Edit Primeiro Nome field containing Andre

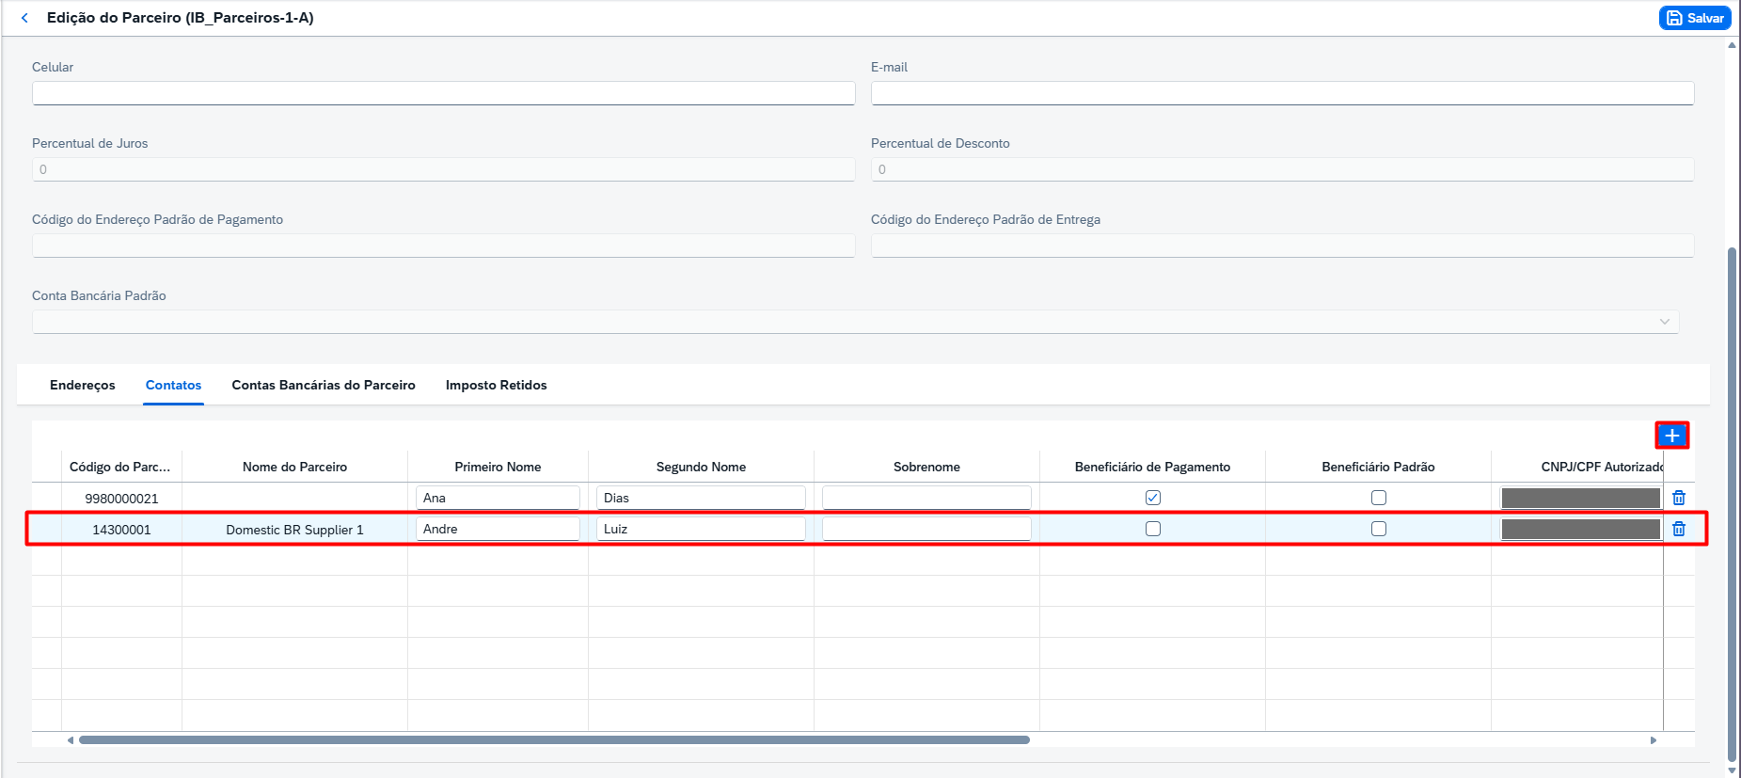(x=498, y=529)
